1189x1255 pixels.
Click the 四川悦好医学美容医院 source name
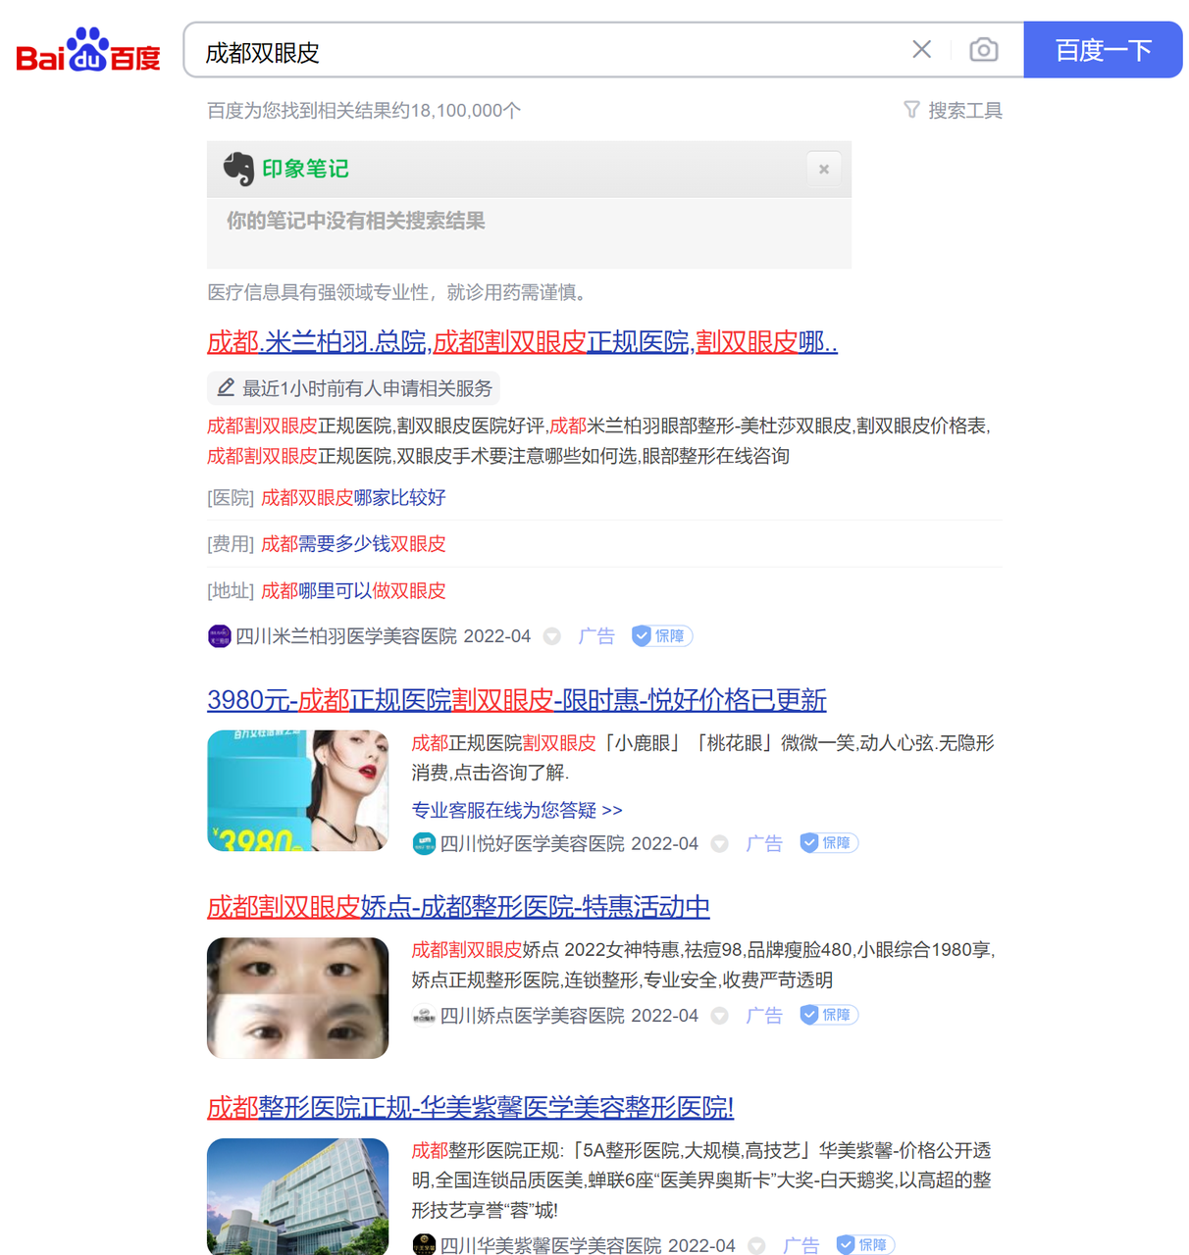pyautogui.click(x=533, y=843)
